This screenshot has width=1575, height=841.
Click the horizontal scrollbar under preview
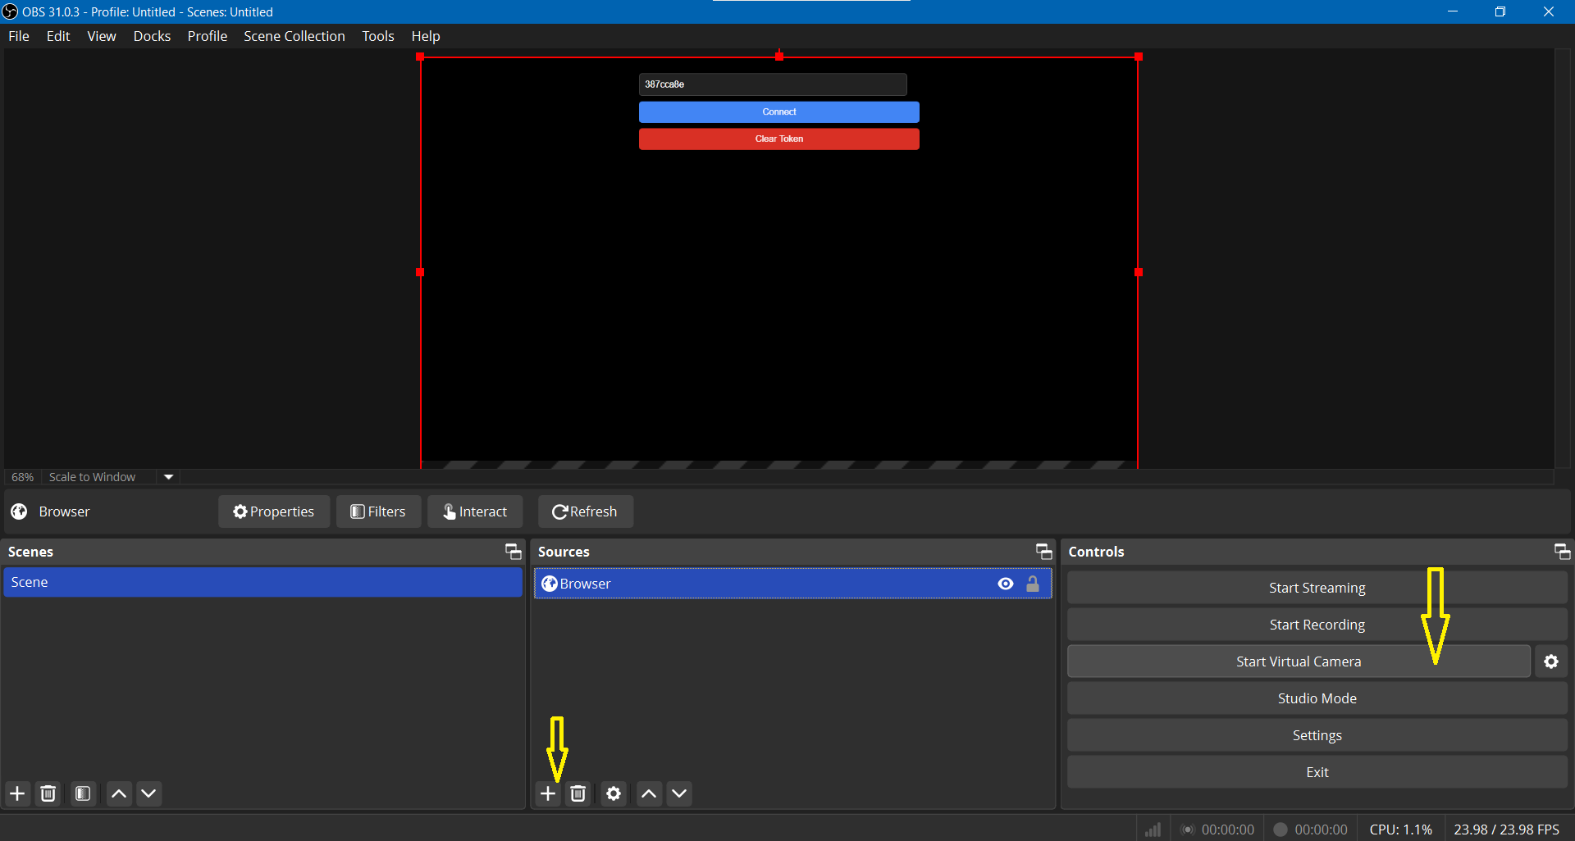point(866,477)
